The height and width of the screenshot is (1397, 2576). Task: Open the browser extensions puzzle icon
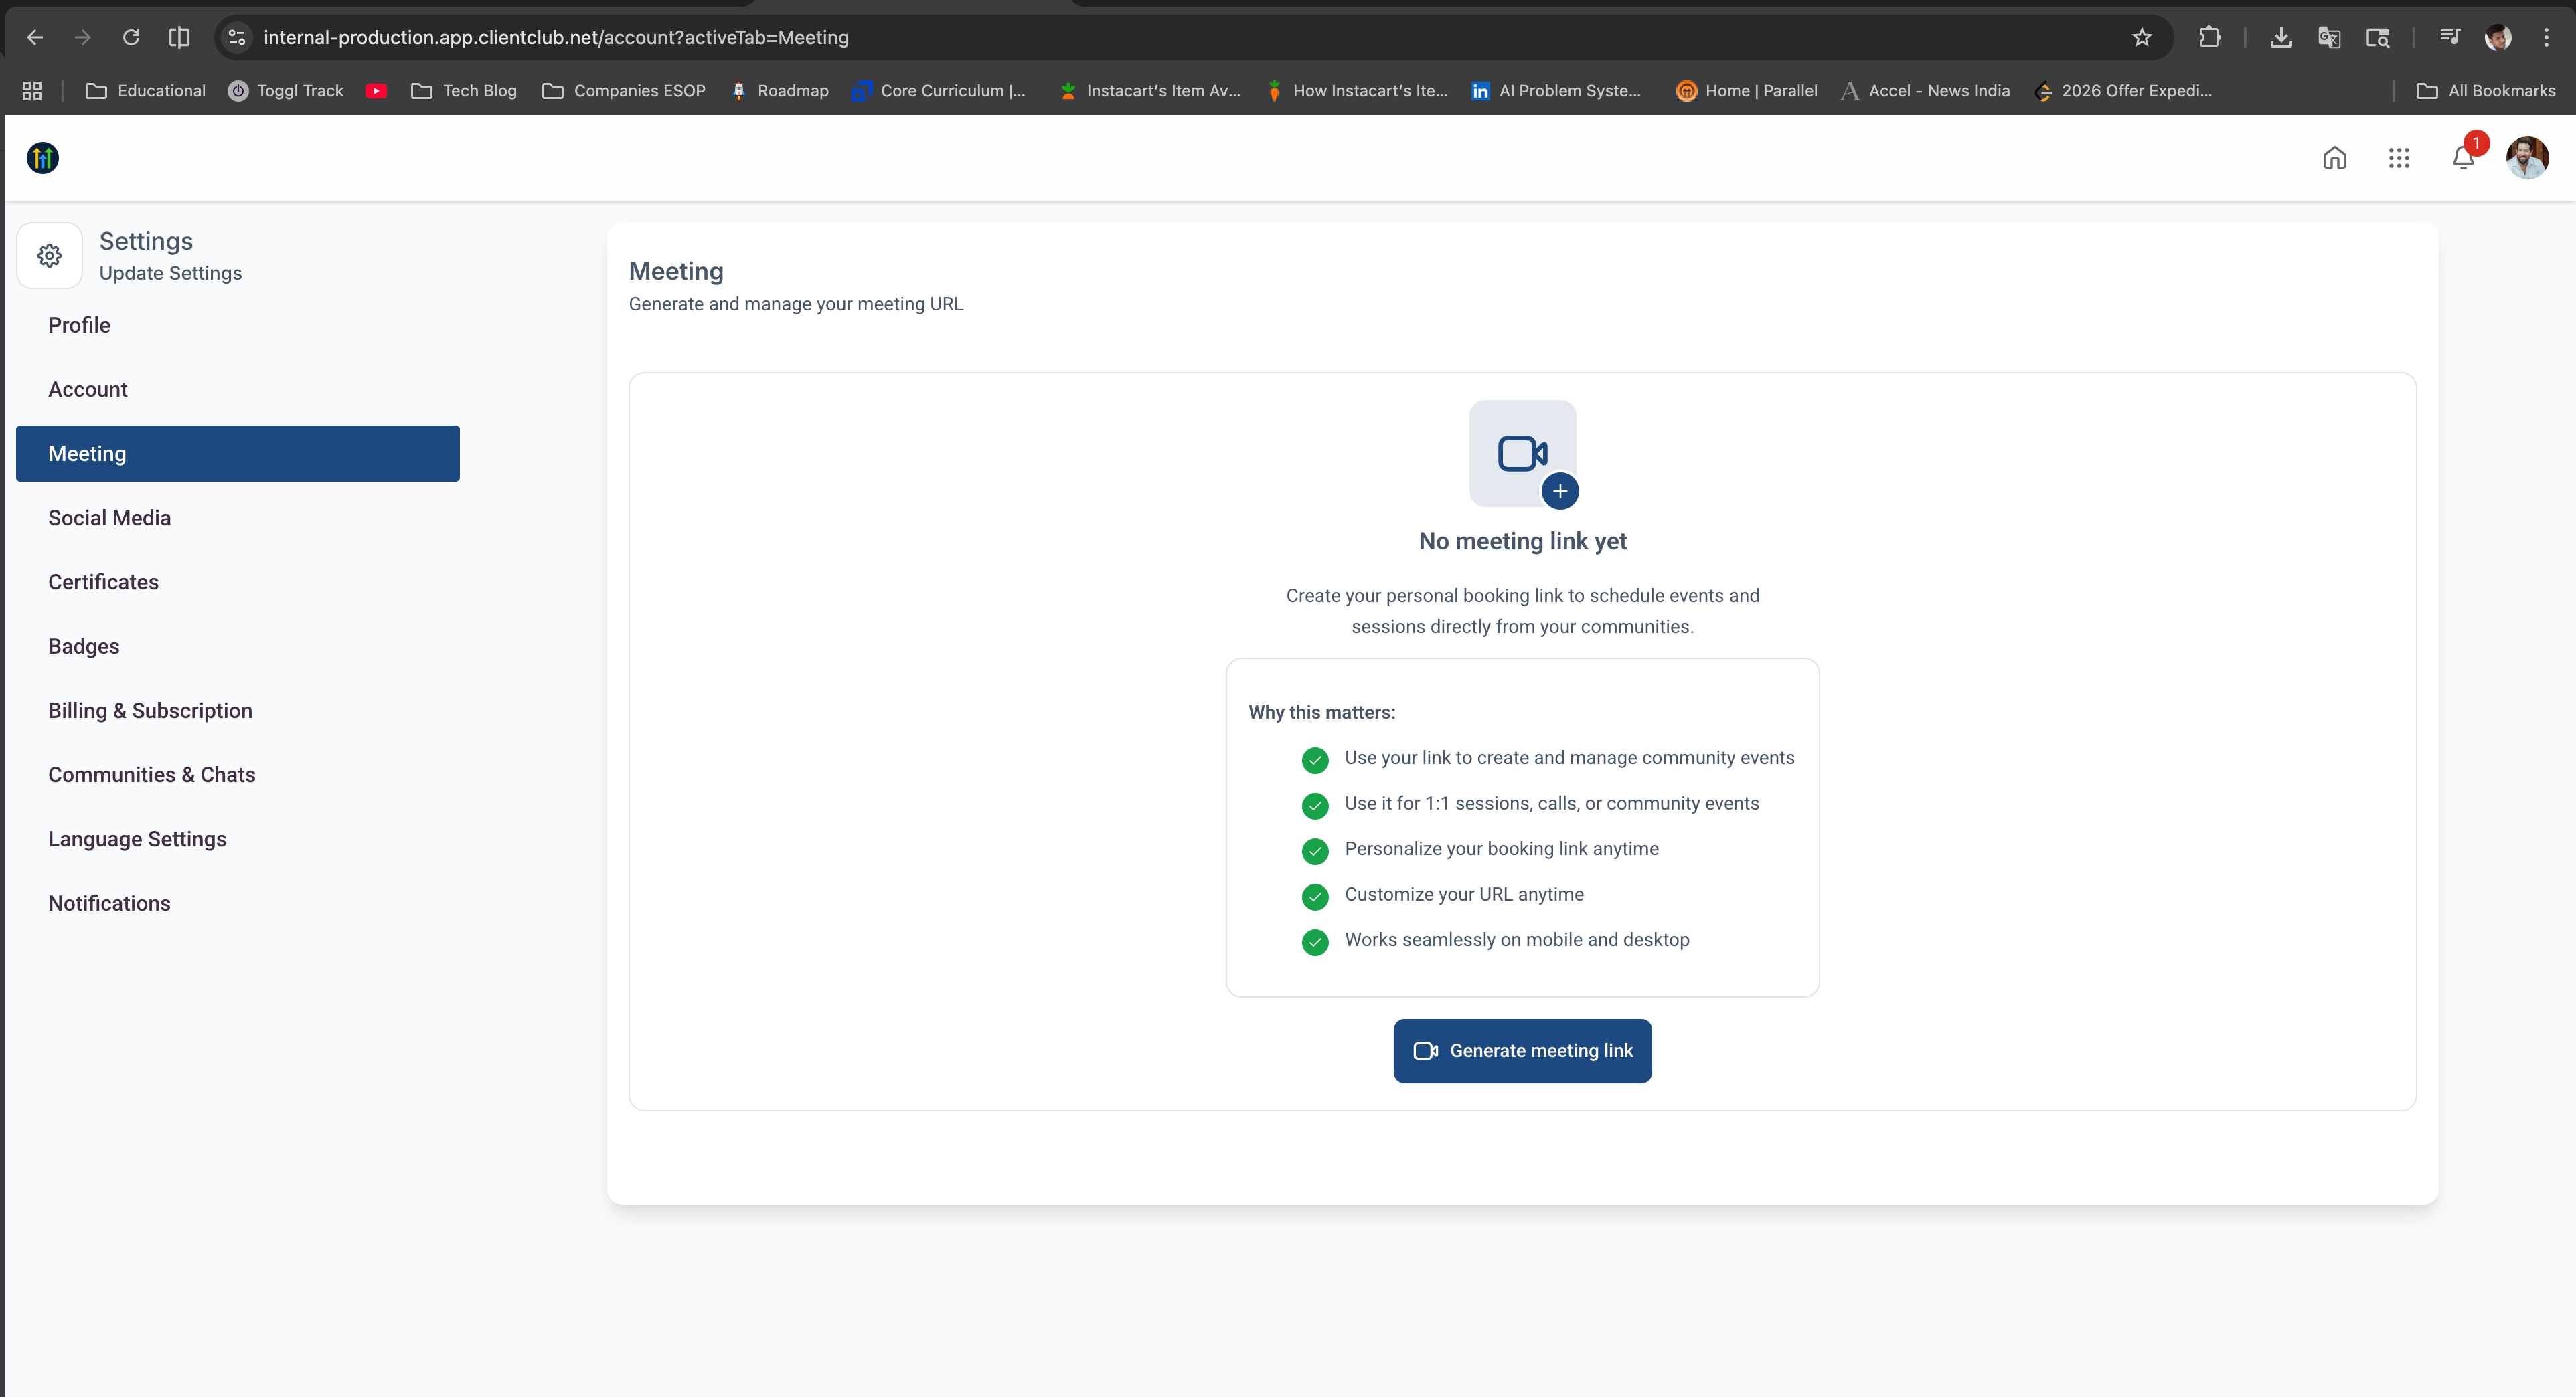(x=2209, y=38)
